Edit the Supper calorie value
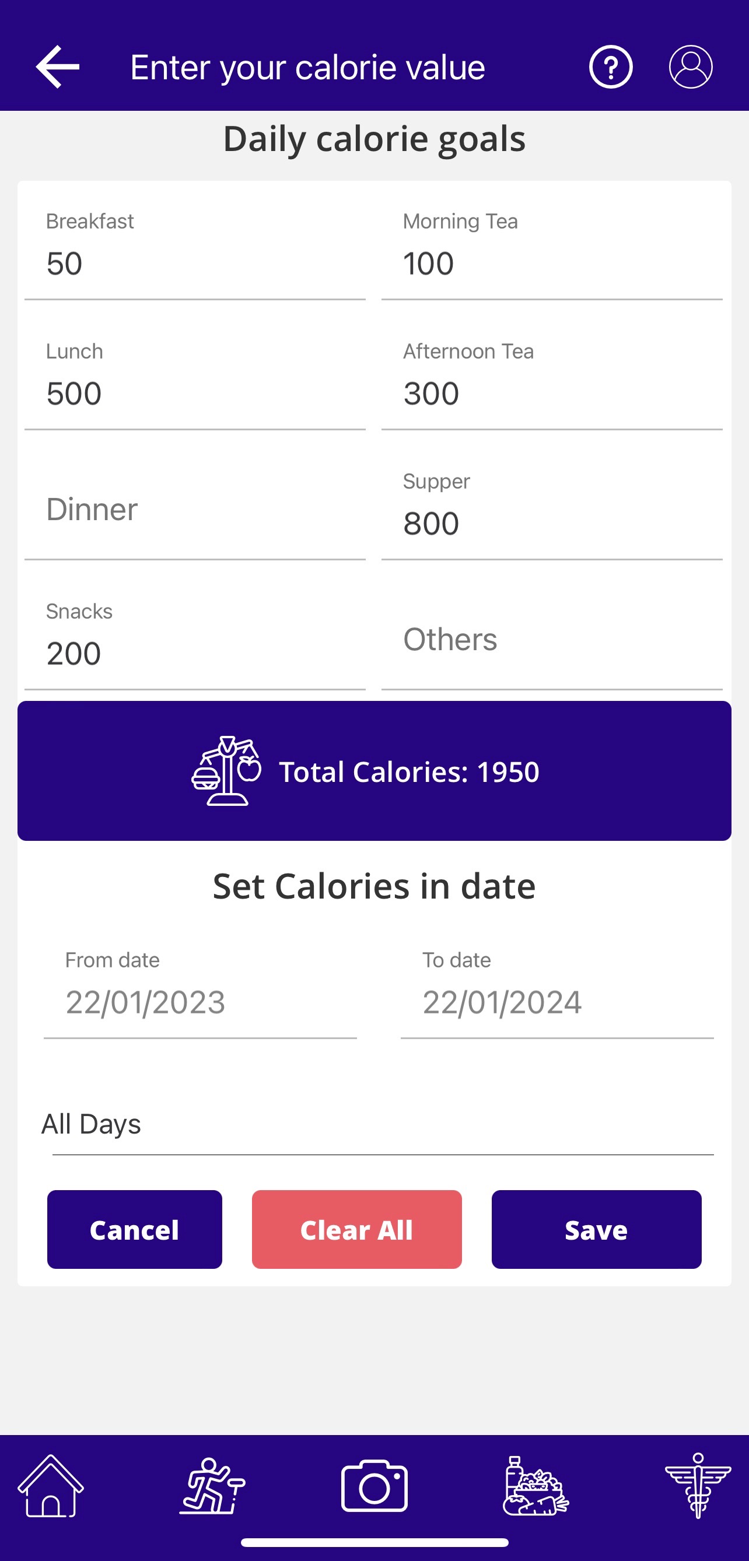The image size is (749, 1561). pyautogui.click(x=551, y=524)
